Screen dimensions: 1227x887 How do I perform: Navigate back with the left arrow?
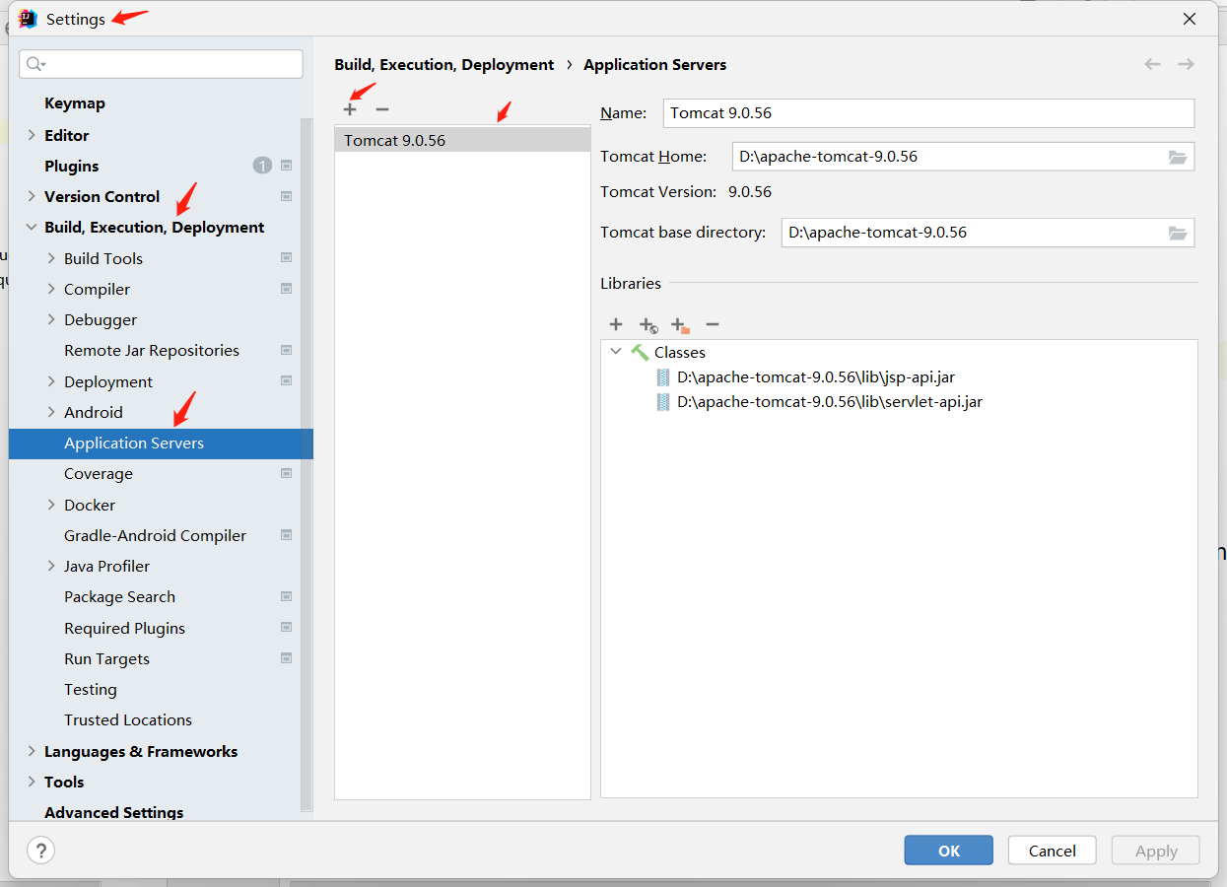pos(1152,64)
